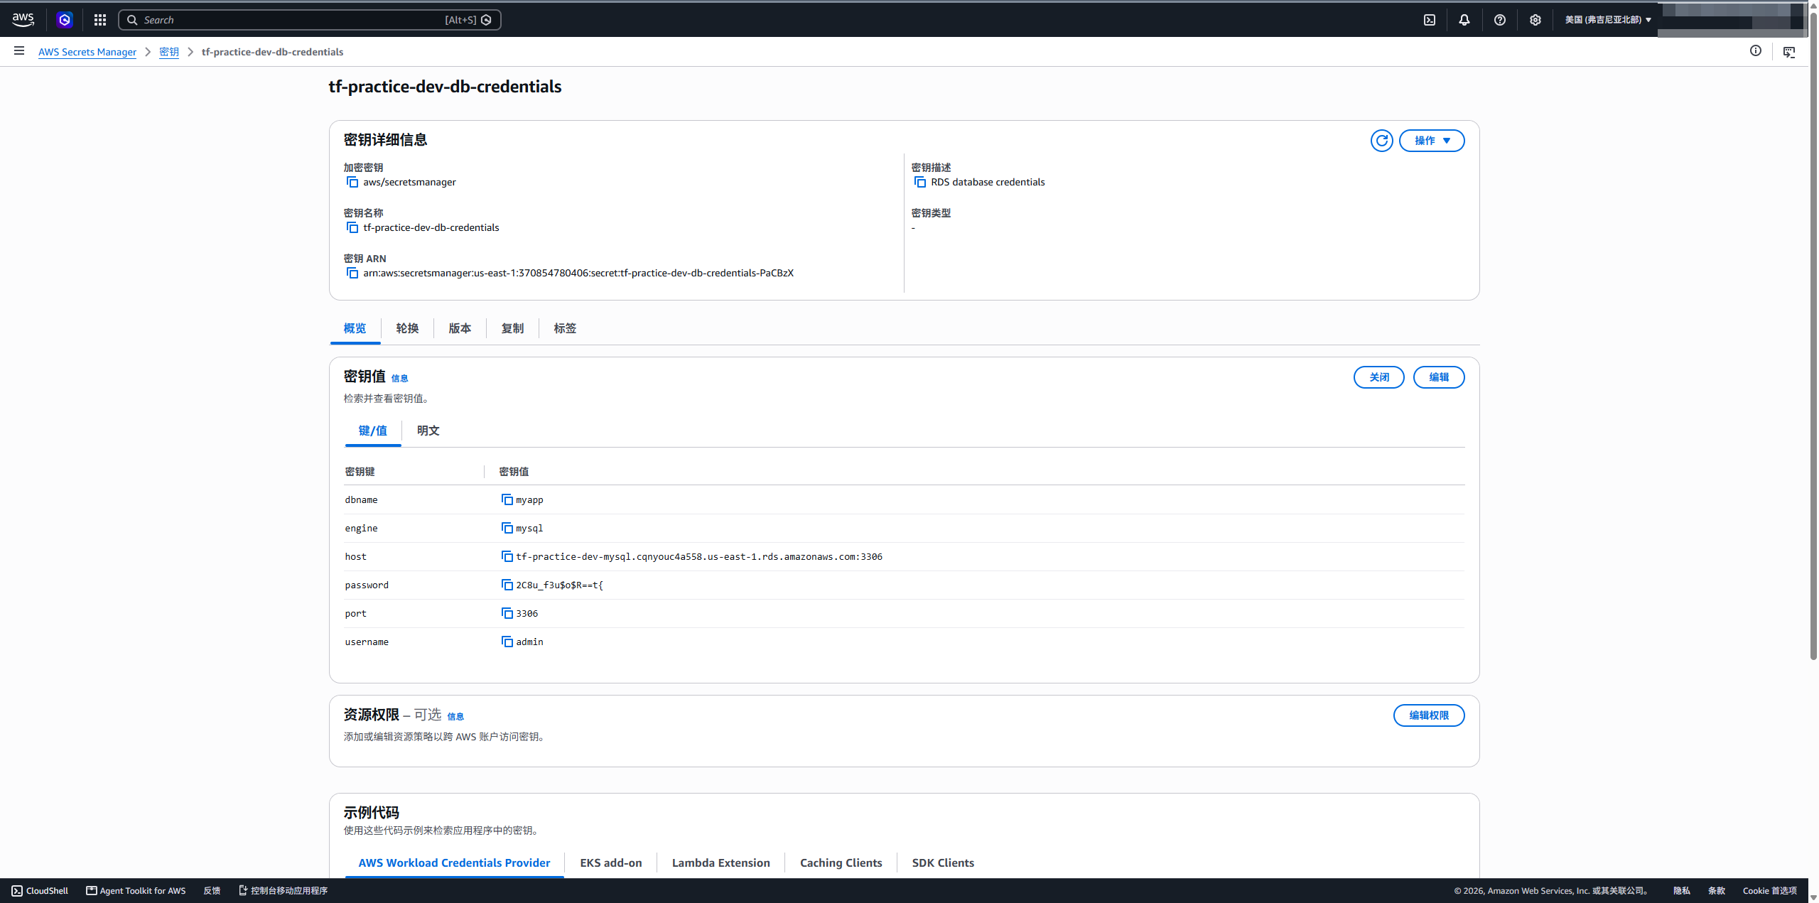1819x903 pixels.
Task: Open 控制台移动应用程序 footer link
Action: coord(283,891)
